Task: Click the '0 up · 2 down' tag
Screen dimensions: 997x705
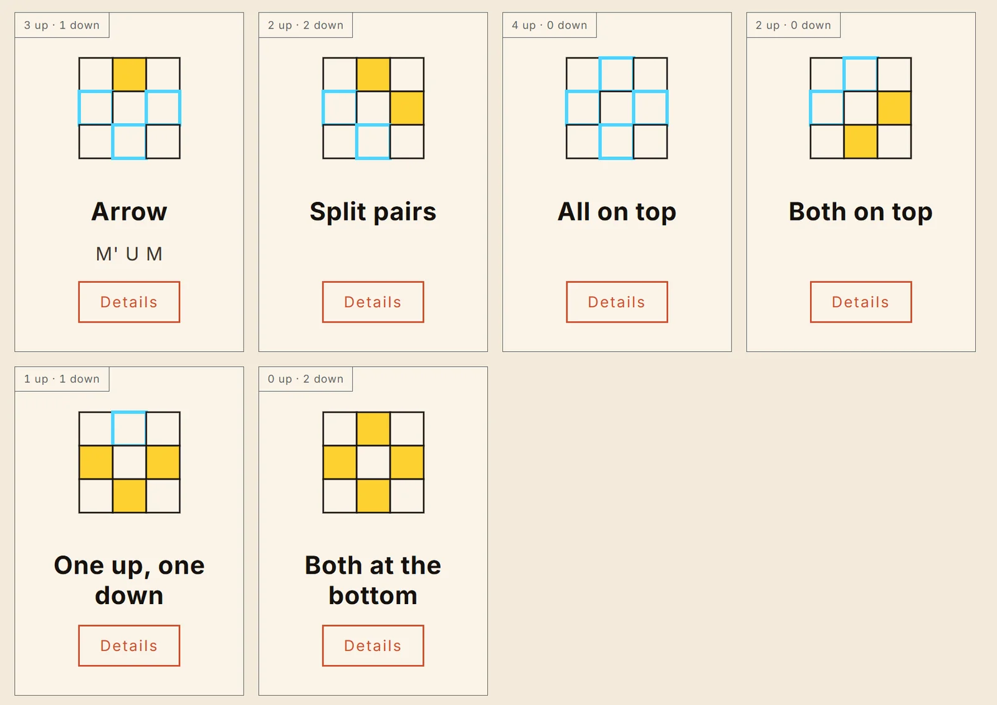Action: coord(305,379)
